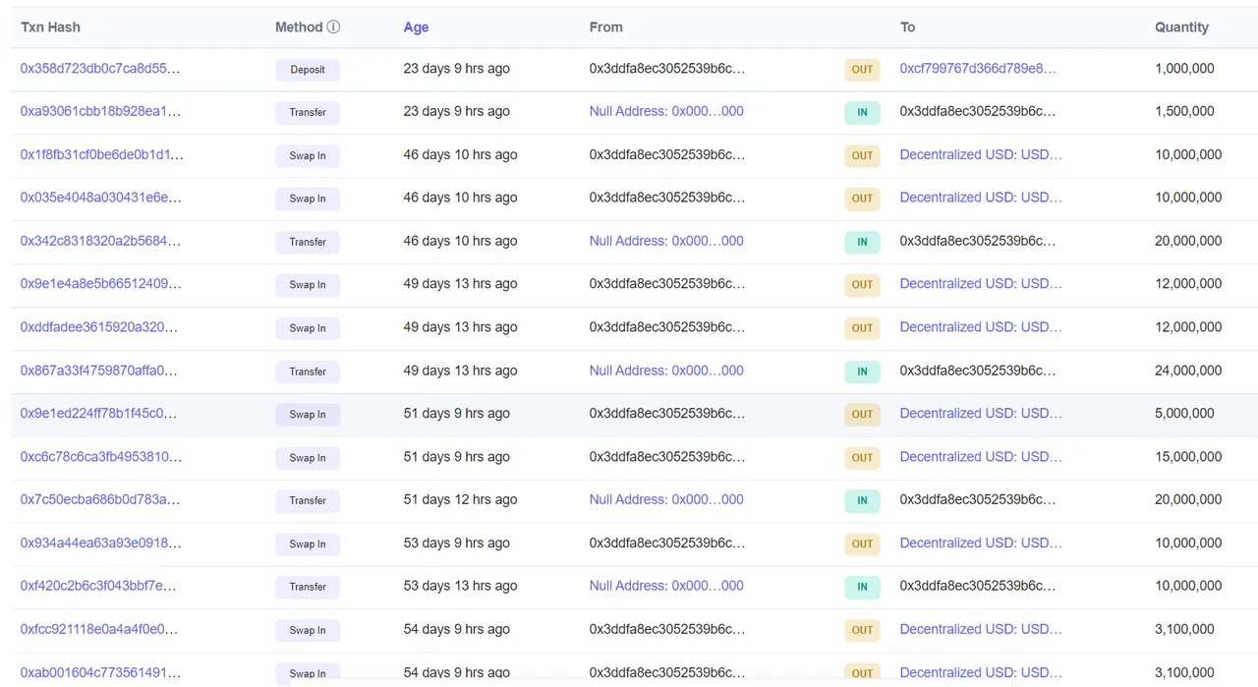Click the info icon beside Method header
The image size is (1258, 687).
point(333,27)
